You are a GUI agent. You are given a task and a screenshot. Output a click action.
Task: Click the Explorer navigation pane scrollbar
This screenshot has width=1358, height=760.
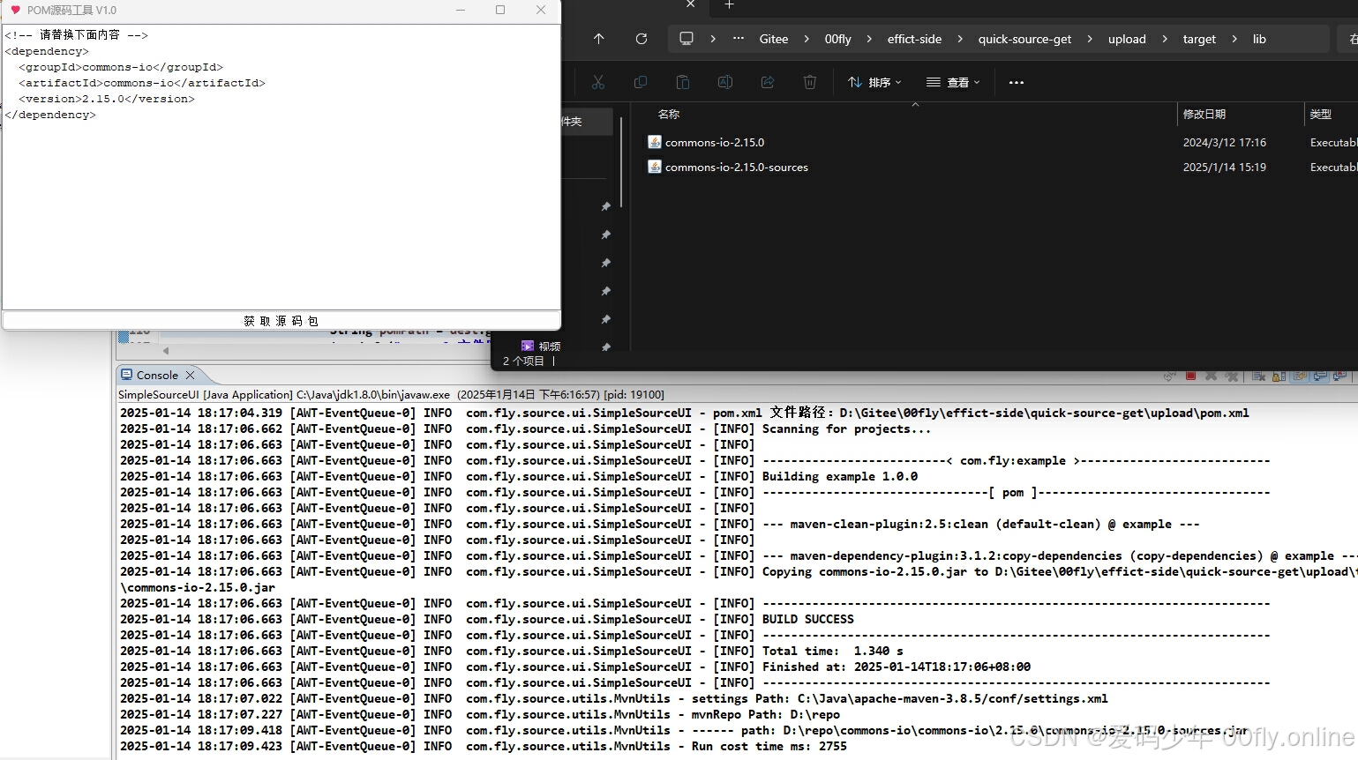tap(621, 163)
